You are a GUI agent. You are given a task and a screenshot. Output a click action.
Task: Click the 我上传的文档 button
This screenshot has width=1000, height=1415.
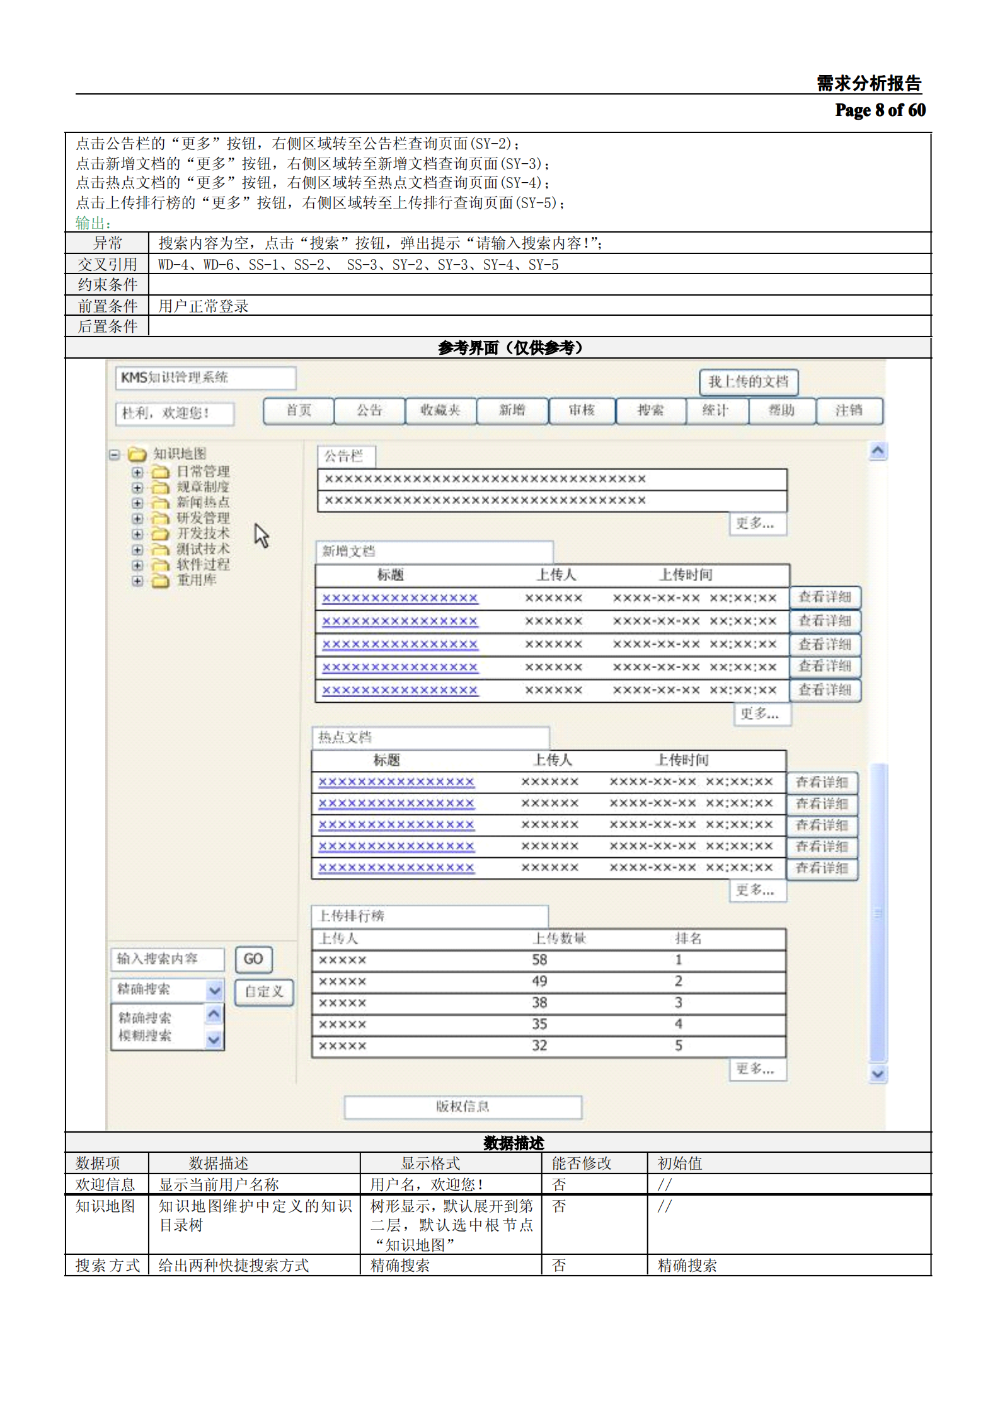point(749,382)
